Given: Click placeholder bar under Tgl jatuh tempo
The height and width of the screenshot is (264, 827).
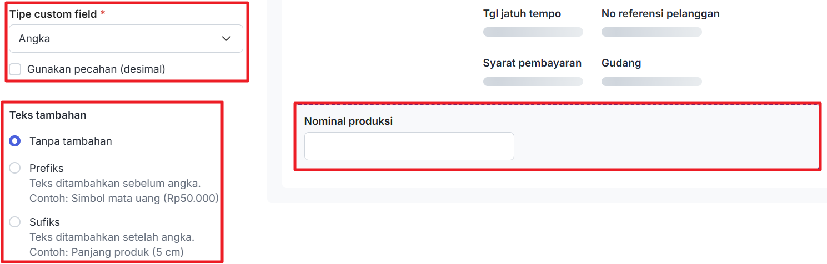Looking at the screenshot, I should (533, 32).
